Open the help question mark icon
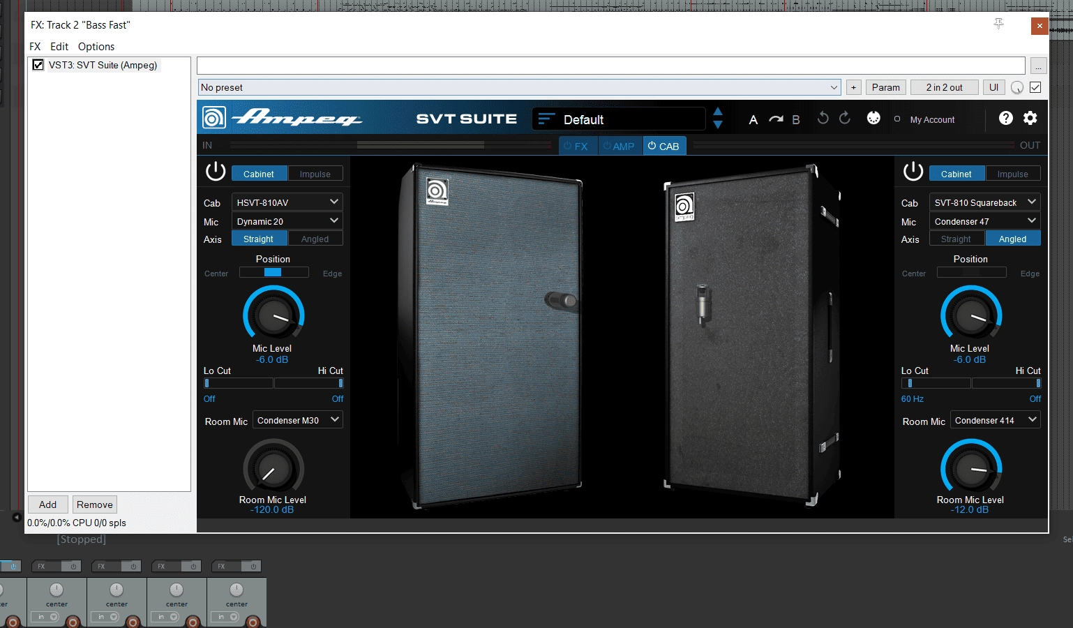The width and height of the screenshot is (1073, 628). 1005,118
